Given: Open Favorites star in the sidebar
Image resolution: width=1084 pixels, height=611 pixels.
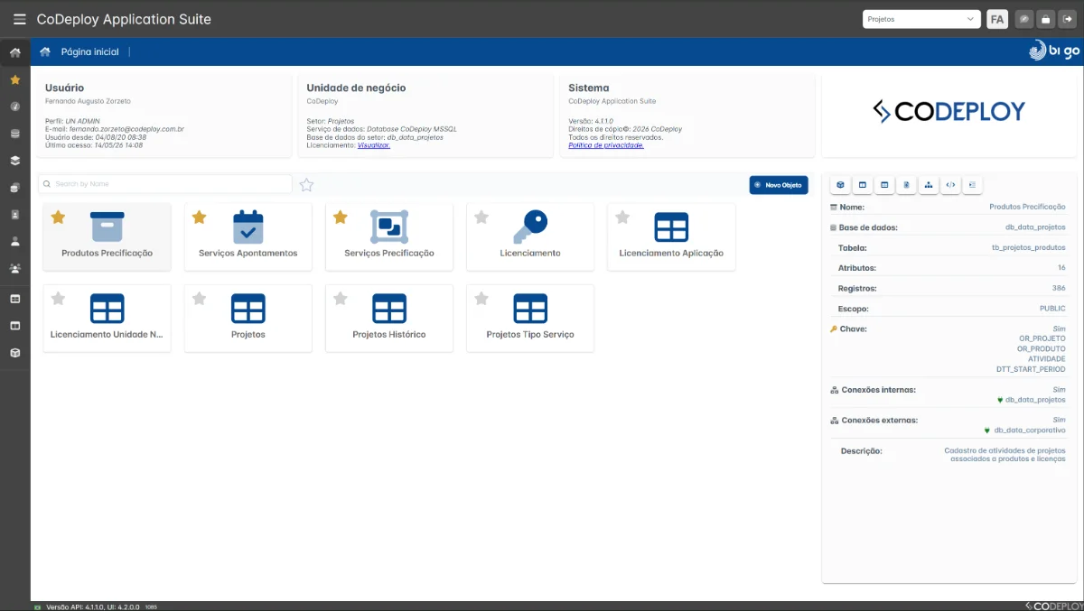Looking at the screenshot, I should pyautogui.click(x=14, y=79).
